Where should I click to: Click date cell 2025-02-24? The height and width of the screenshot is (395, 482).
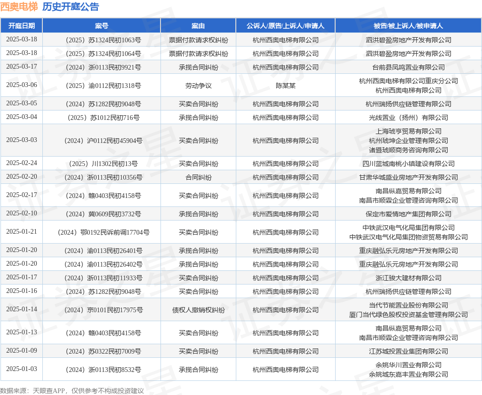[22, 163]
